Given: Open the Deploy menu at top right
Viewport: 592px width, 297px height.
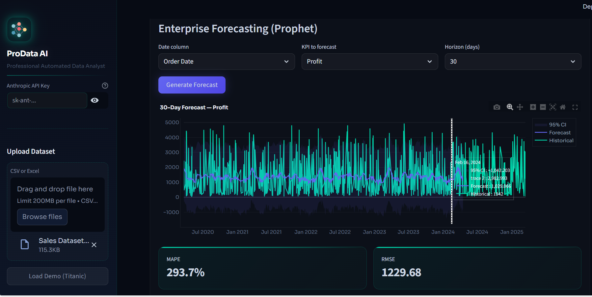Looking at the screenshot, I should click(587, 6).
